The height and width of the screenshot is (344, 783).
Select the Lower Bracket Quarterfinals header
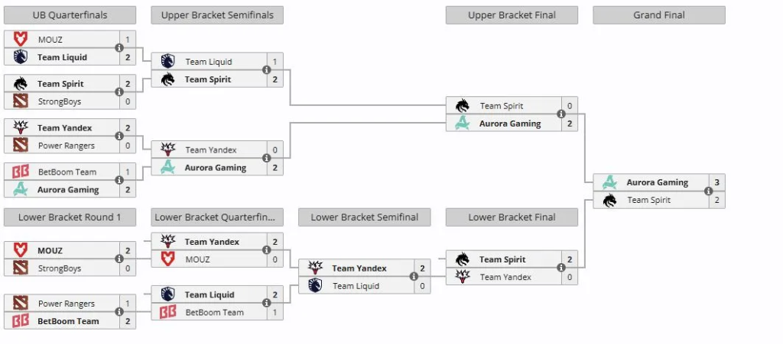point(217,217)
